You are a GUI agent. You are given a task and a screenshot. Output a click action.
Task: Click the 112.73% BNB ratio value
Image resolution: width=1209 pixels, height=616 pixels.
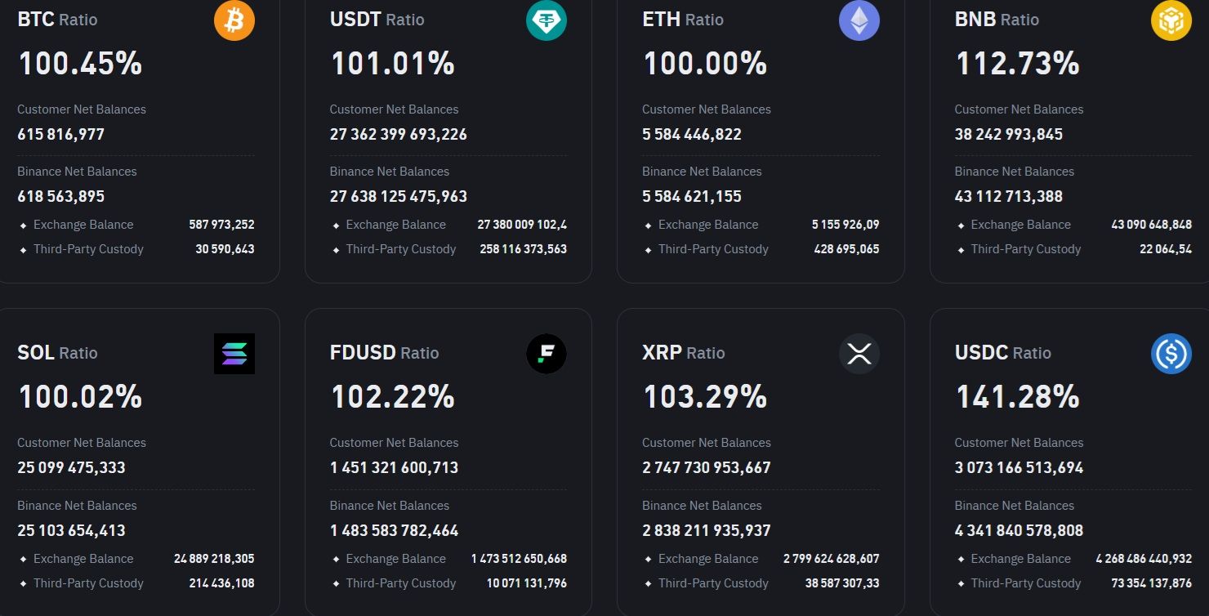click(1017, 64)
